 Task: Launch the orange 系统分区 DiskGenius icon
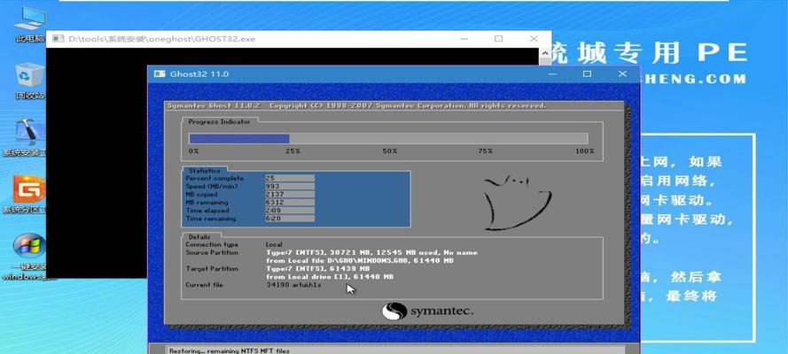click(x=27, y=195)
